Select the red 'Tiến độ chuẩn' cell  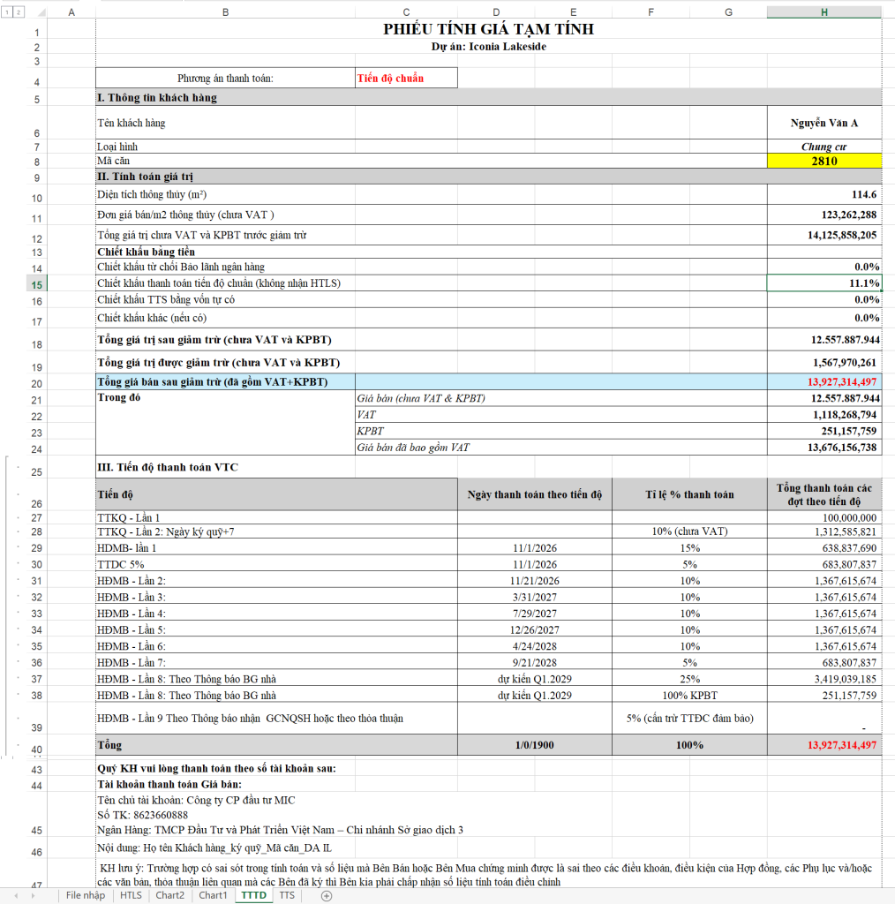pos(406,78)
